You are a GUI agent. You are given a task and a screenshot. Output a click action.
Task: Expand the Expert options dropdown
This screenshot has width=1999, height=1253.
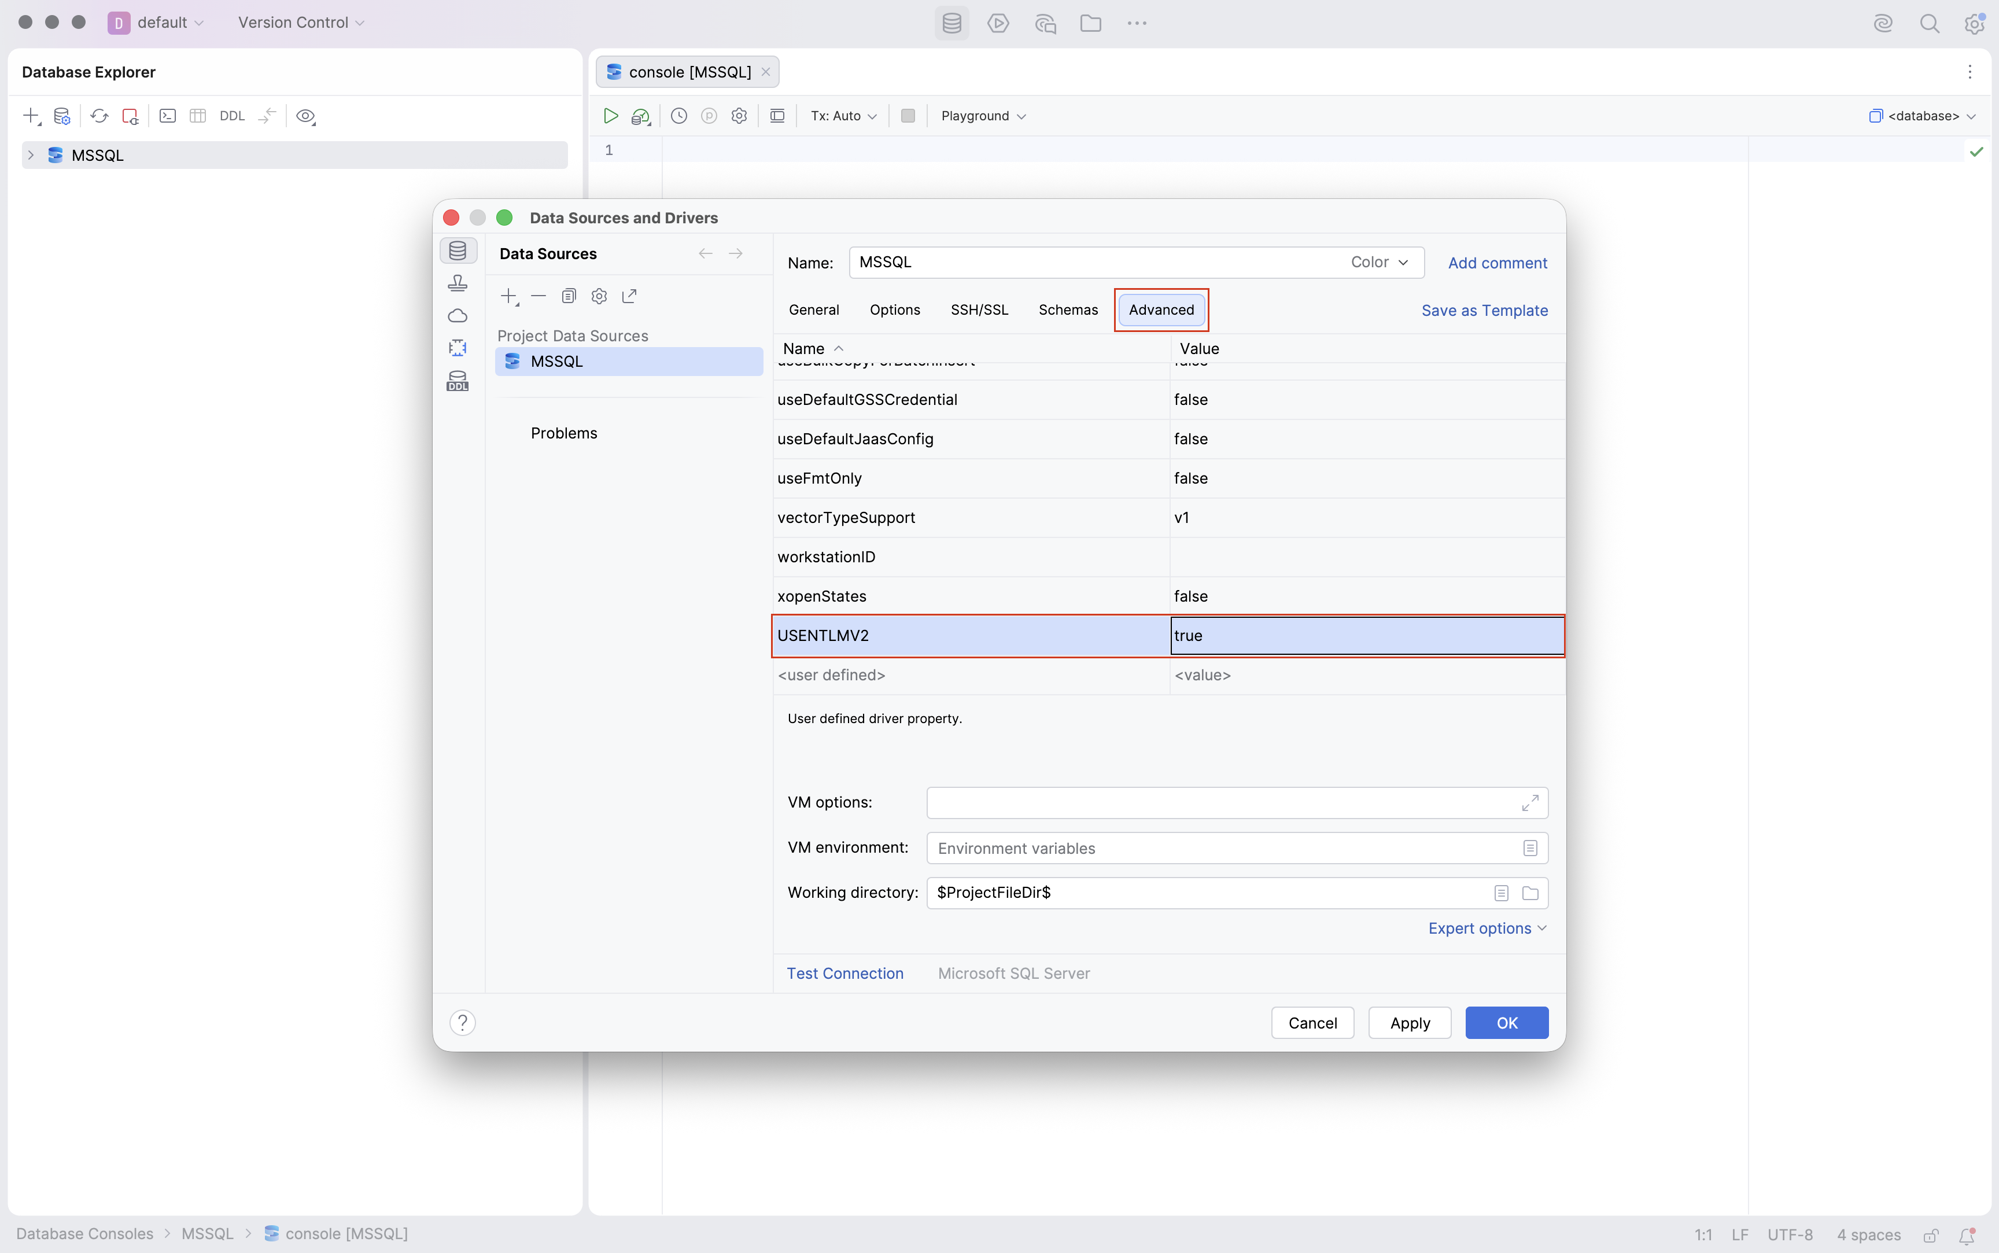pyautogui.click(x=1487, y=928)
